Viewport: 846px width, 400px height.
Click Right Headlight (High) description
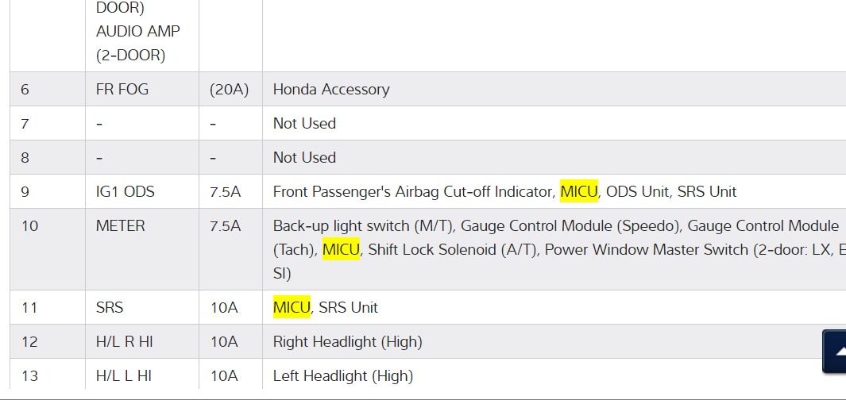347,341
